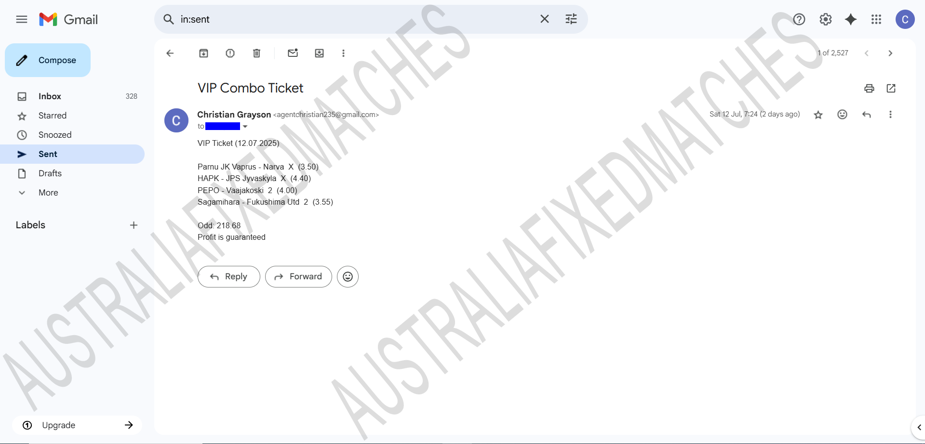
Task: Click the Gmail logo
Action: point(68,19)
